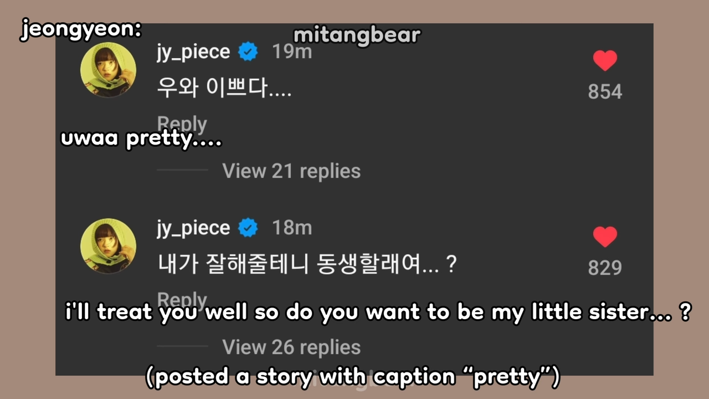Click the "jeongyeon:" label

point(81,30)
